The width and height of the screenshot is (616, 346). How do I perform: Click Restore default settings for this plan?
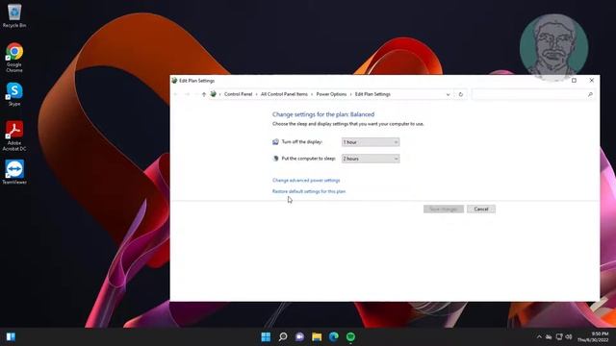coord(309,191)
